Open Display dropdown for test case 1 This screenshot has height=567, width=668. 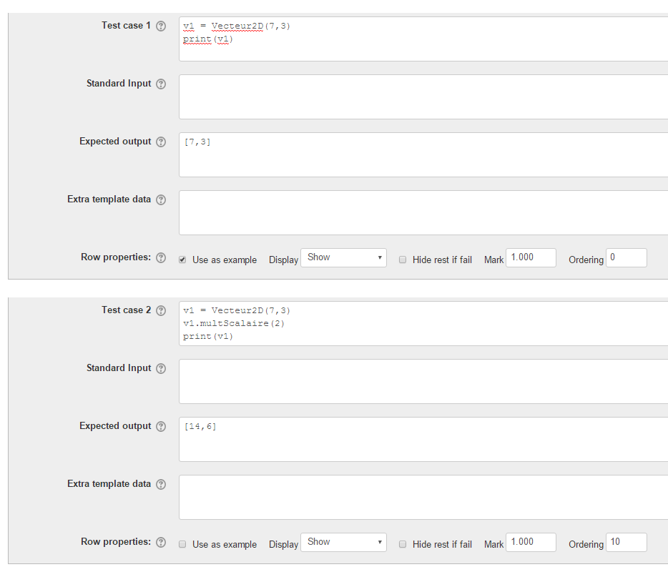[344, 257]
